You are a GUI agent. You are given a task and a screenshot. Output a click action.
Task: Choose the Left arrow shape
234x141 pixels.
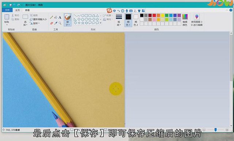tap(93, 19)
